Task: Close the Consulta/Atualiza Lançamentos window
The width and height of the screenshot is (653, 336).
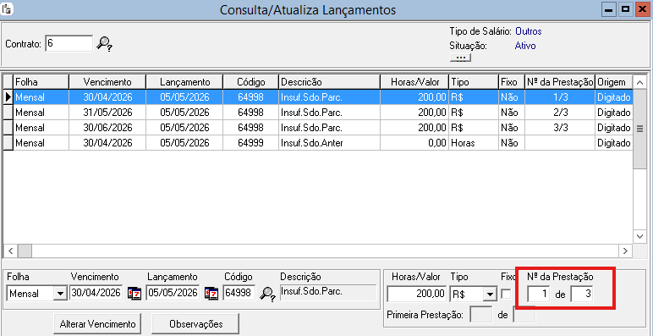Action: (x=642, y=9)
